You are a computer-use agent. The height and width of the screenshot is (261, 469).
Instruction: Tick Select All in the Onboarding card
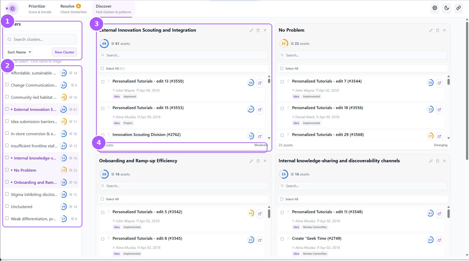click(102, 199)
